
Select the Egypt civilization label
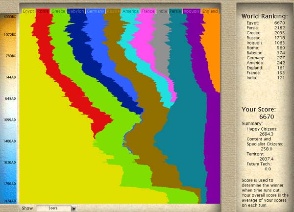28,11
